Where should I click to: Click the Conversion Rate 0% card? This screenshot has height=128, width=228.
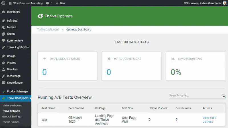point(196,66)
